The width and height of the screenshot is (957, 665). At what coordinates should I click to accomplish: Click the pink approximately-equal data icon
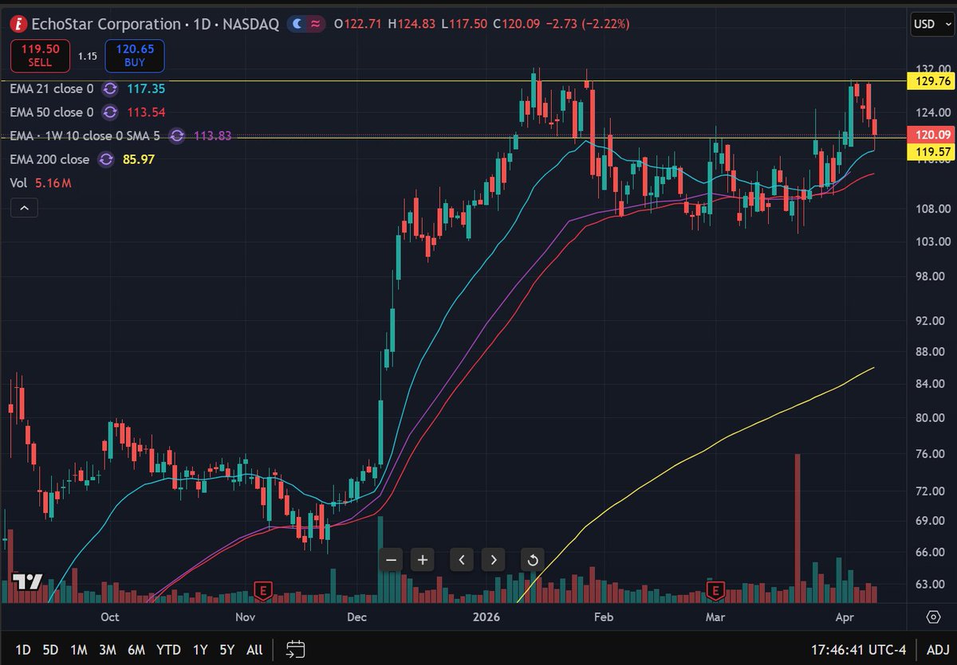(316, 24)
